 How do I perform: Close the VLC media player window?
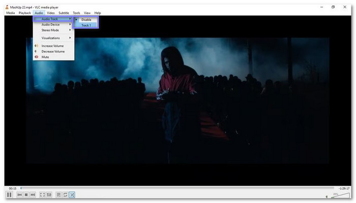(345, 7)
